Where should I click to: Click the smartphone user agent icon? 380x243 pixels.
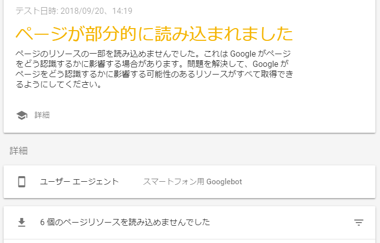21,182
